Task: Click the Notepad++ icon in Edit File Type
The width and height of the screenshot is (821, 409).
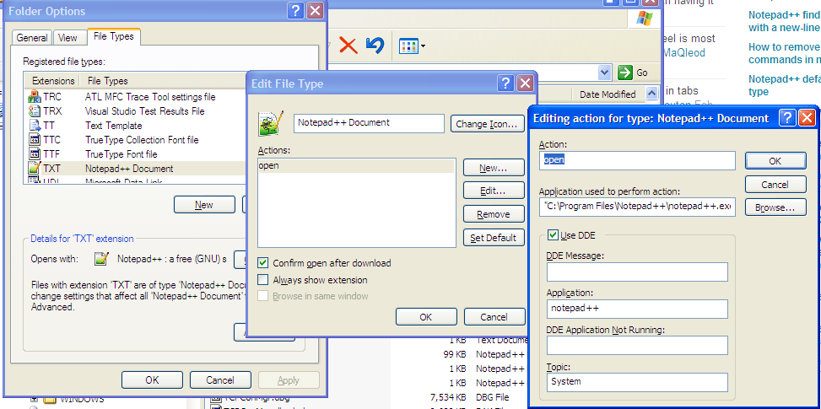Action: (x=271, y=123)
